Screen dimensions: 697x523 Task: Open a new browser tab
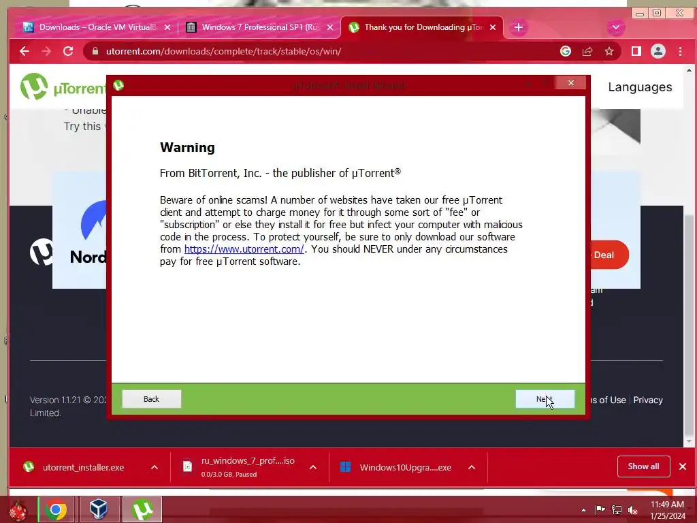click(518, 27)
